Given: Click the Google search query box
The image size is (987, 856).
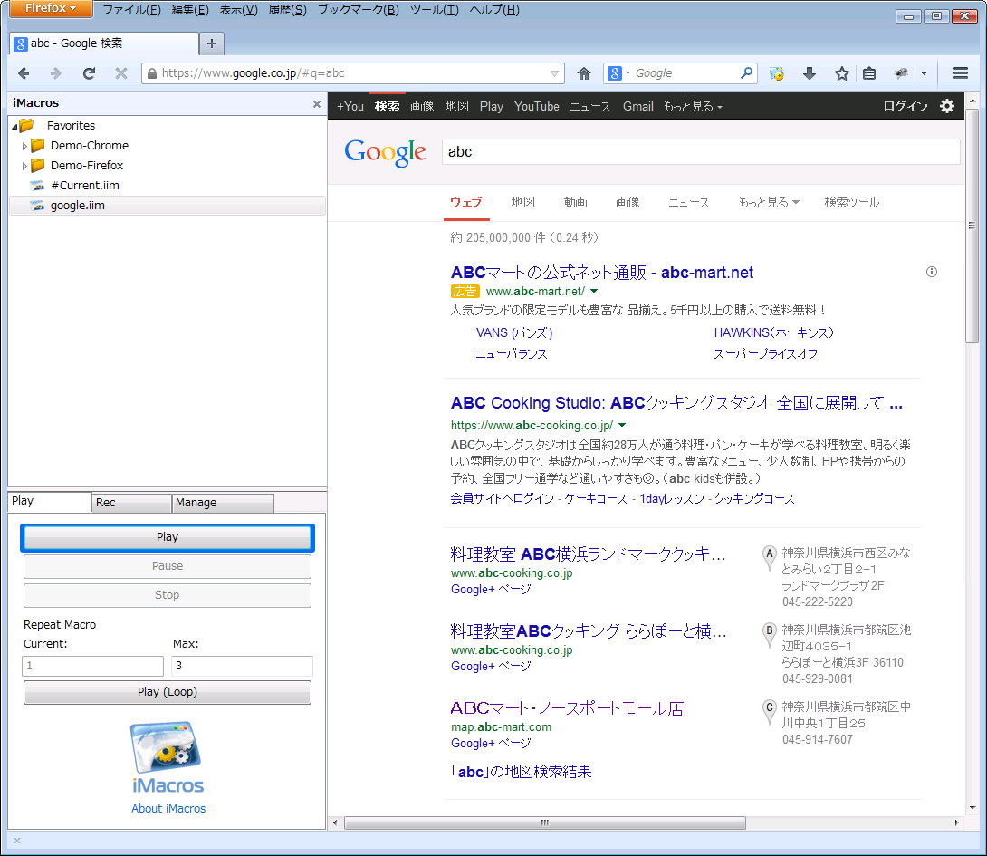Looking at the screenshot, I should tap(701, 152).
